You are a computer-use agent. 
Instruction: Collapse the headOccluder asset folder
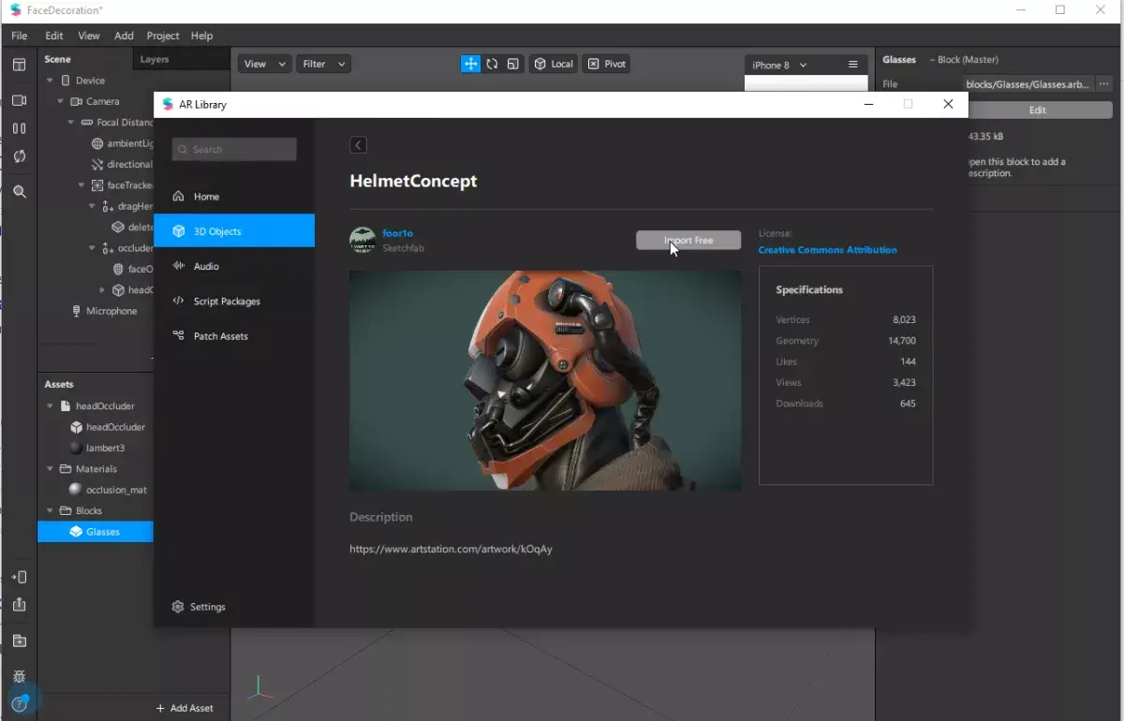point(50,406)
